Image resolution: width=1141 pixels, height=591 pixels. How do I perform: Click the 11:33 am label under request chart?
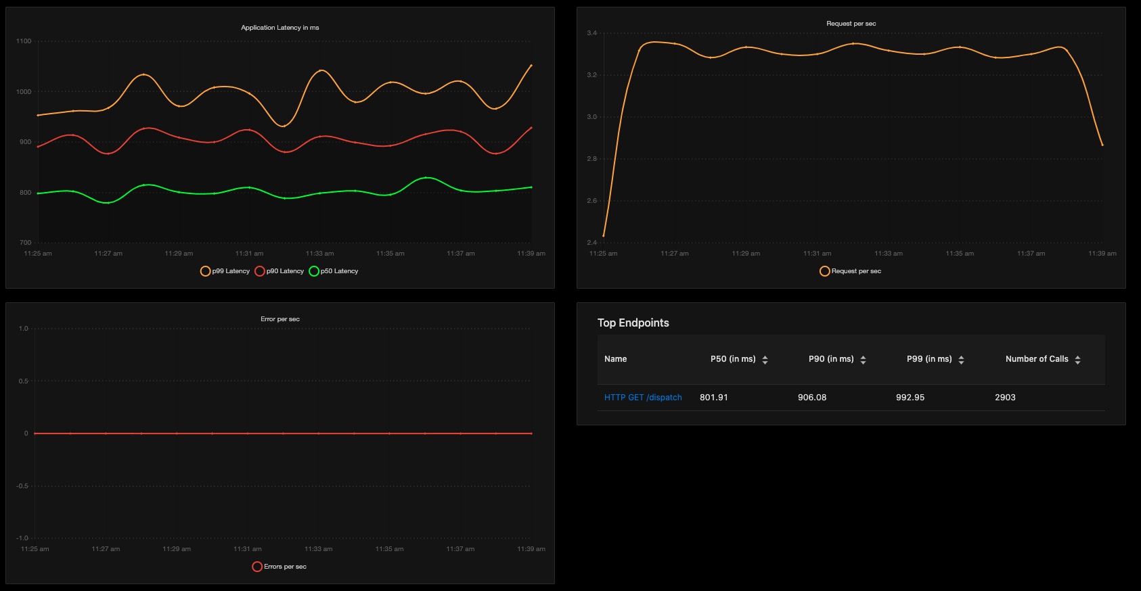(x=889, y=254)
